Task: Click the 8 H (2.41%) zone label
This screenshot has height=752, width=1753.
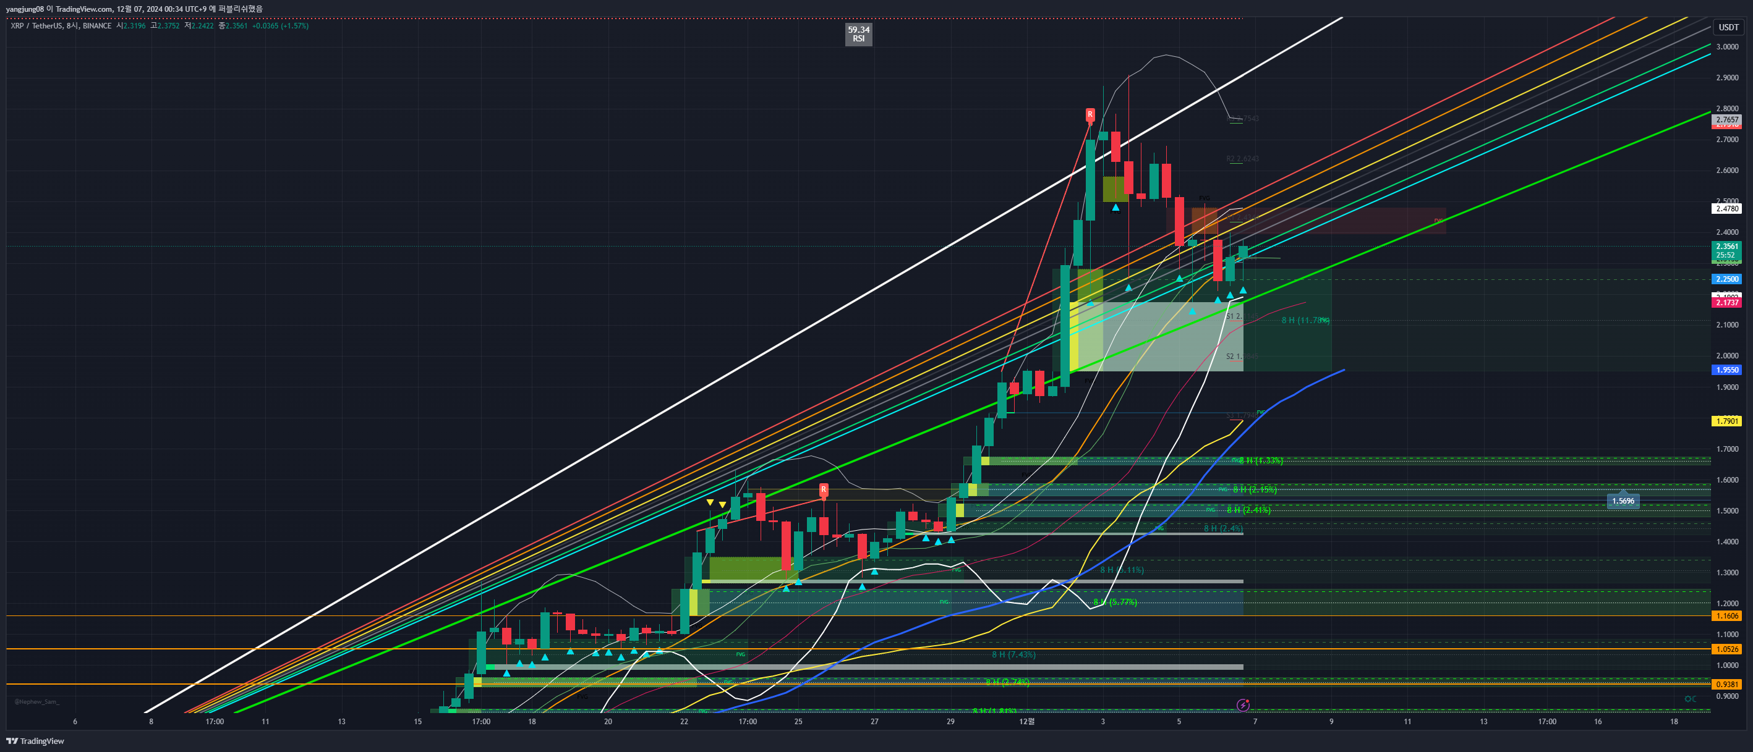Action: 1248,509
